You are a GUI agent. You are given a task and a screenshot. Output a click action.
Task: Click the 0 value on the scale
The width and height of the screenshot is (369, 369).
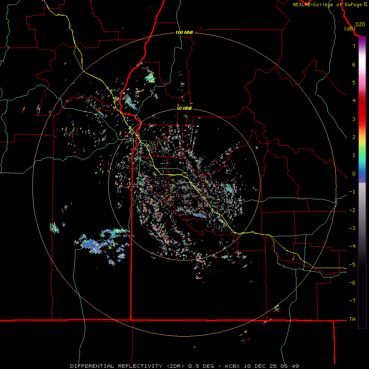[x=354, y=174]
